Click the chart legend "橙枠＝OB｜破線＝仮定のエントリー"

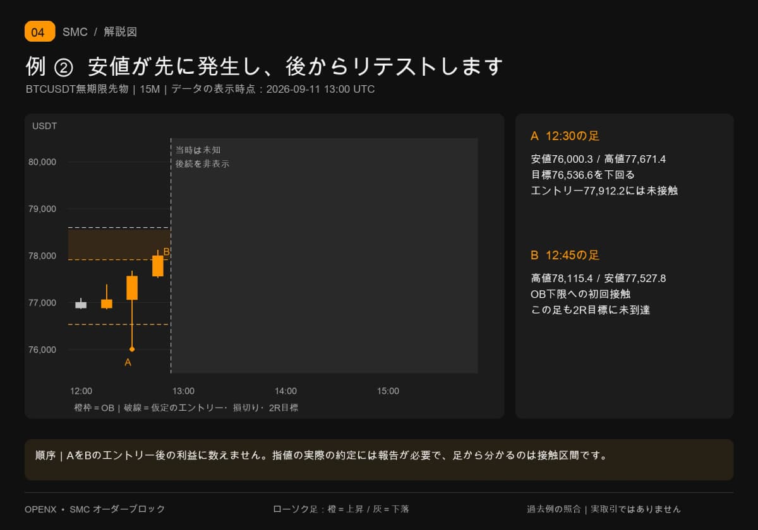coord(186,408)
